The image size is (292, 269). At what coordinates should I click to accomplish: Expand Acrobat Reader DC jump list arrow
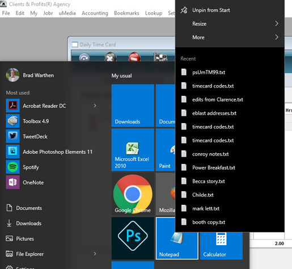95,106
